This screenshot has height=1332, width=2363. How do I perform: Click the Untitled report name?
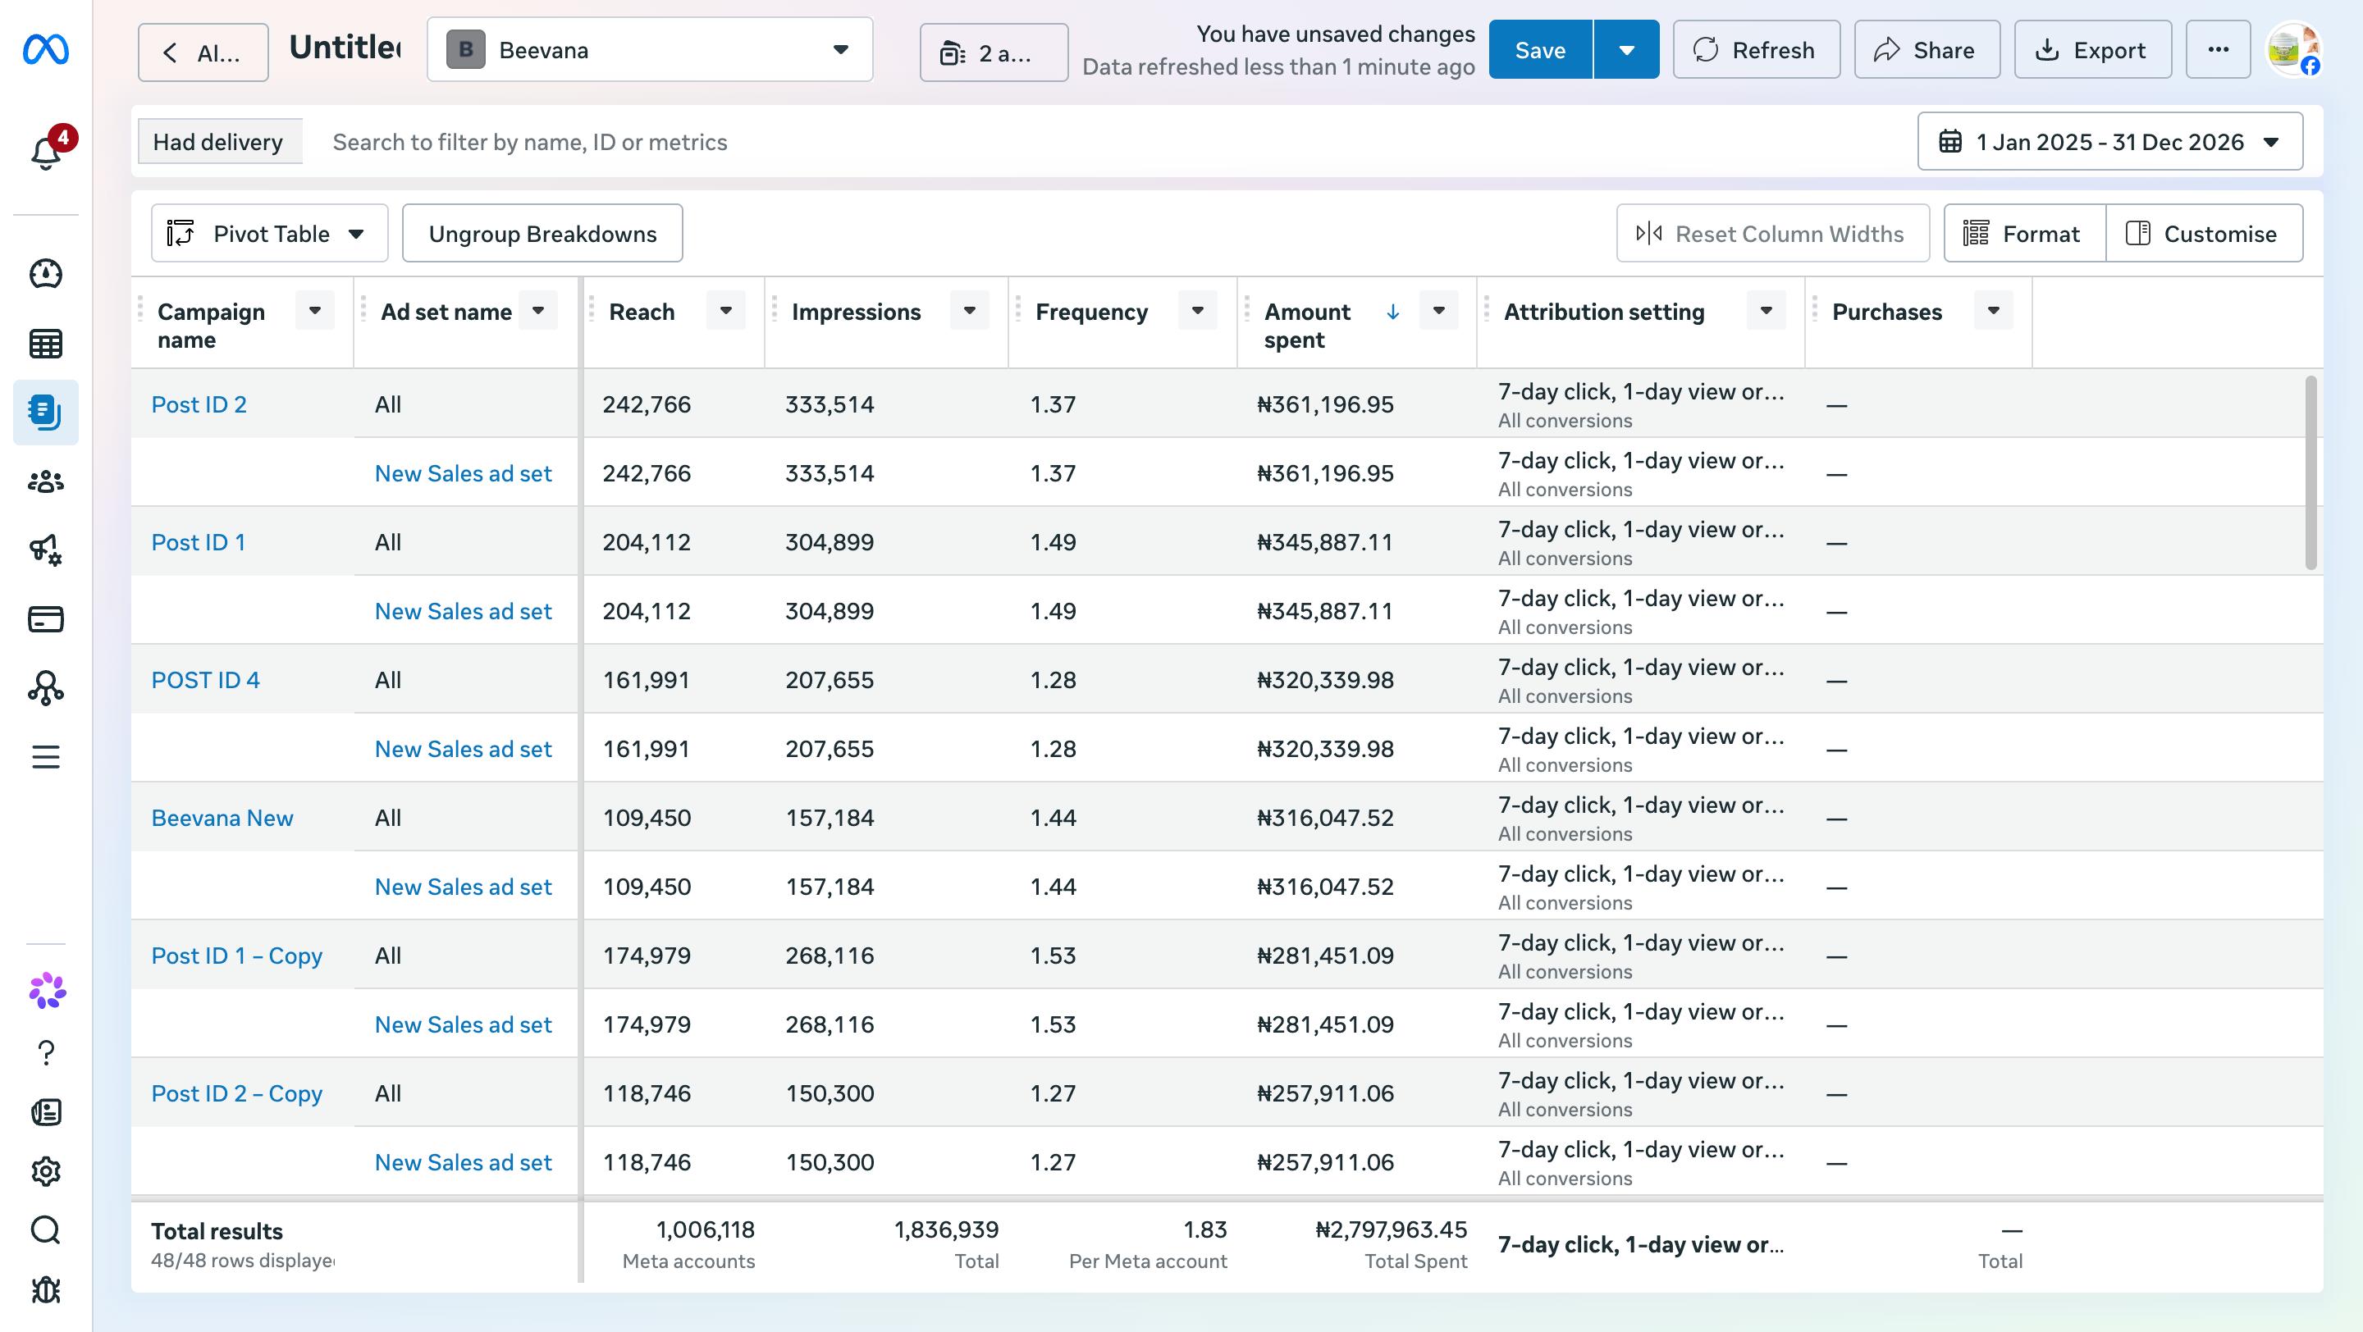(345, 48)
